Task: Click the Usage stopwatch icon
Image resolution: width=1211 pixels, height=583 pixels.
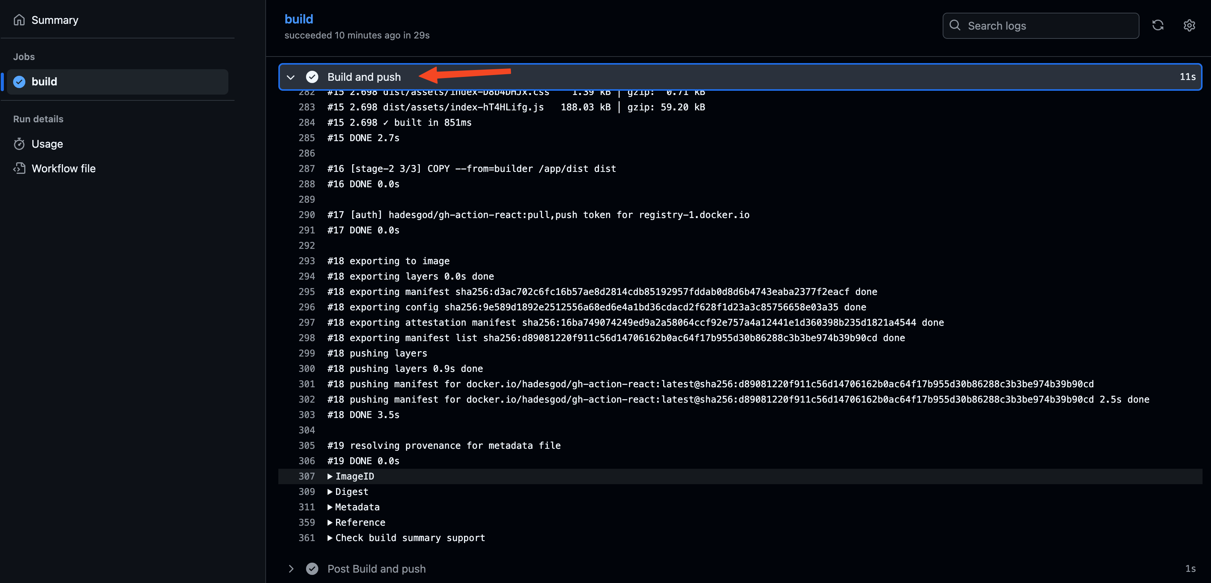Action: (19, 144)
